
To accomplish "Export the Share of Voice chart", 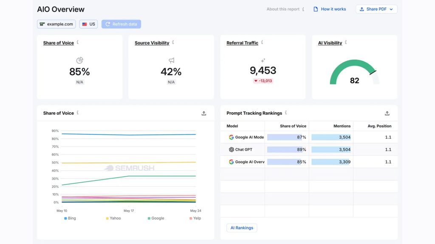I will pyautogui.click(x=204, y=114).
